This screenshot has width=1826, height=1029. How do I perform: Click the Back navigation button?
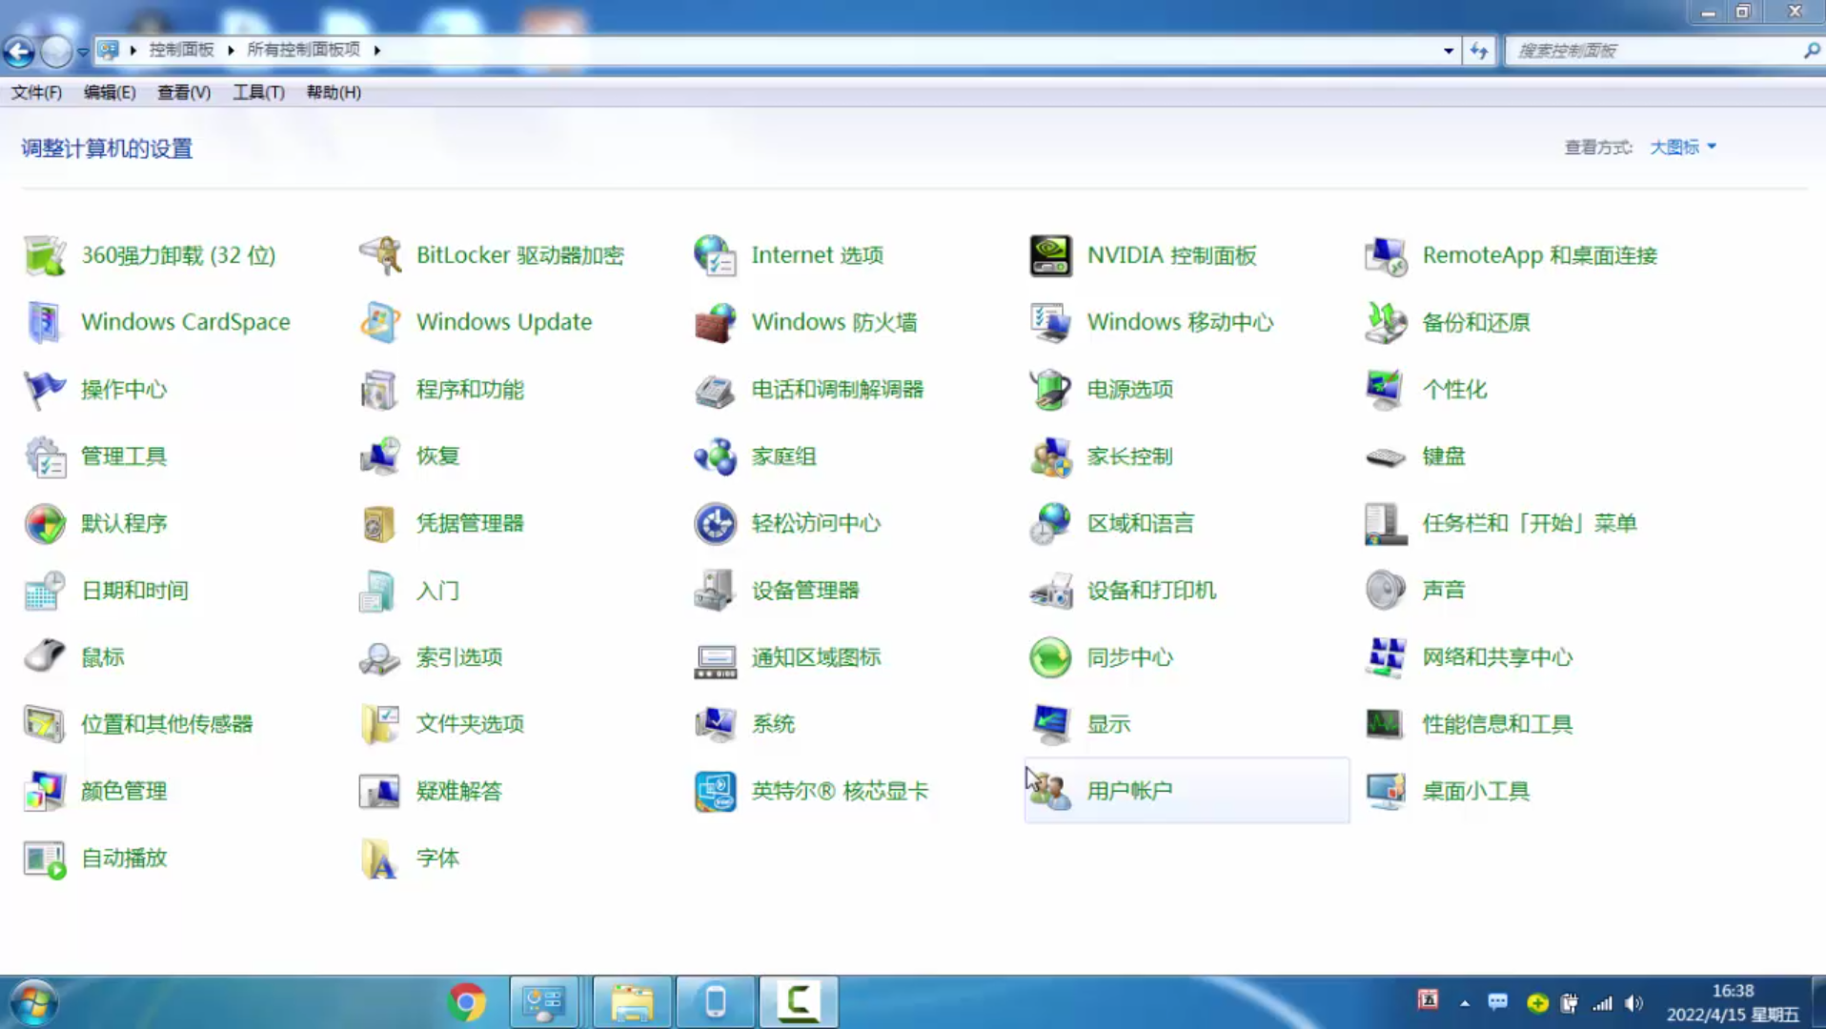[19, 51]
